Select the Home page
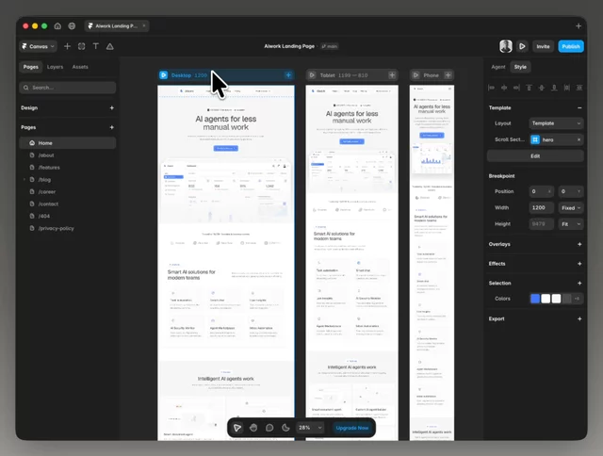Image resolution: width=603 pixels, height=456 pixels. pyautogui.click(x=67, y=143)
